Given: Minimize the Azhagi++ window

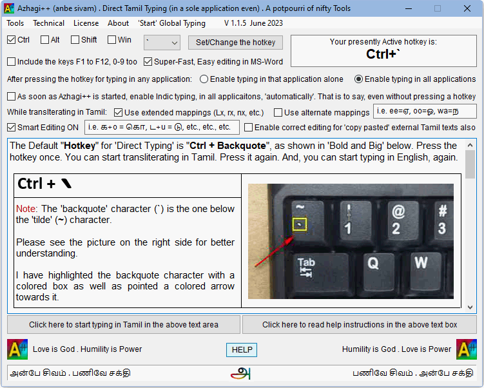Looking at the screenshot, I should pyautogui.click(x=409, y=8).
